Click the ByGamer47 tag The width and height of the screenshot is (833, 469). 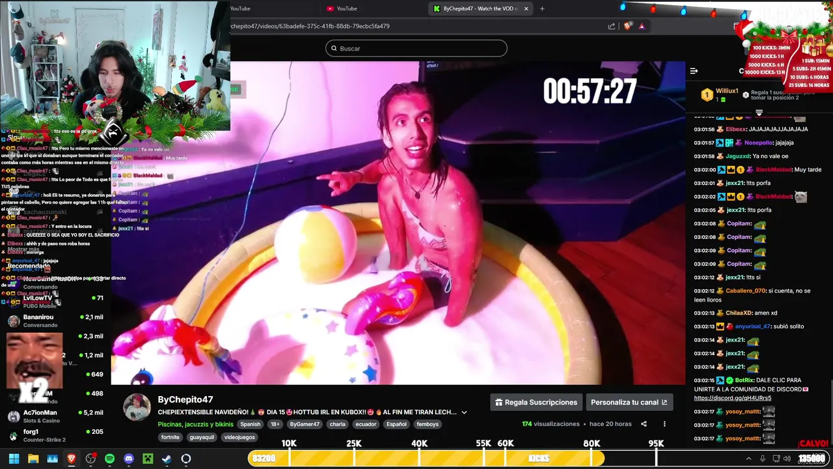[305, 424]
